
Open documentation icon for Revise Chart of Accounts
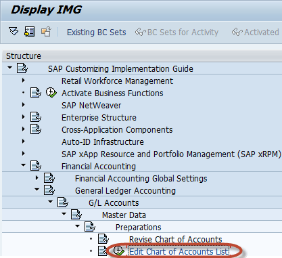coord(103,239)
